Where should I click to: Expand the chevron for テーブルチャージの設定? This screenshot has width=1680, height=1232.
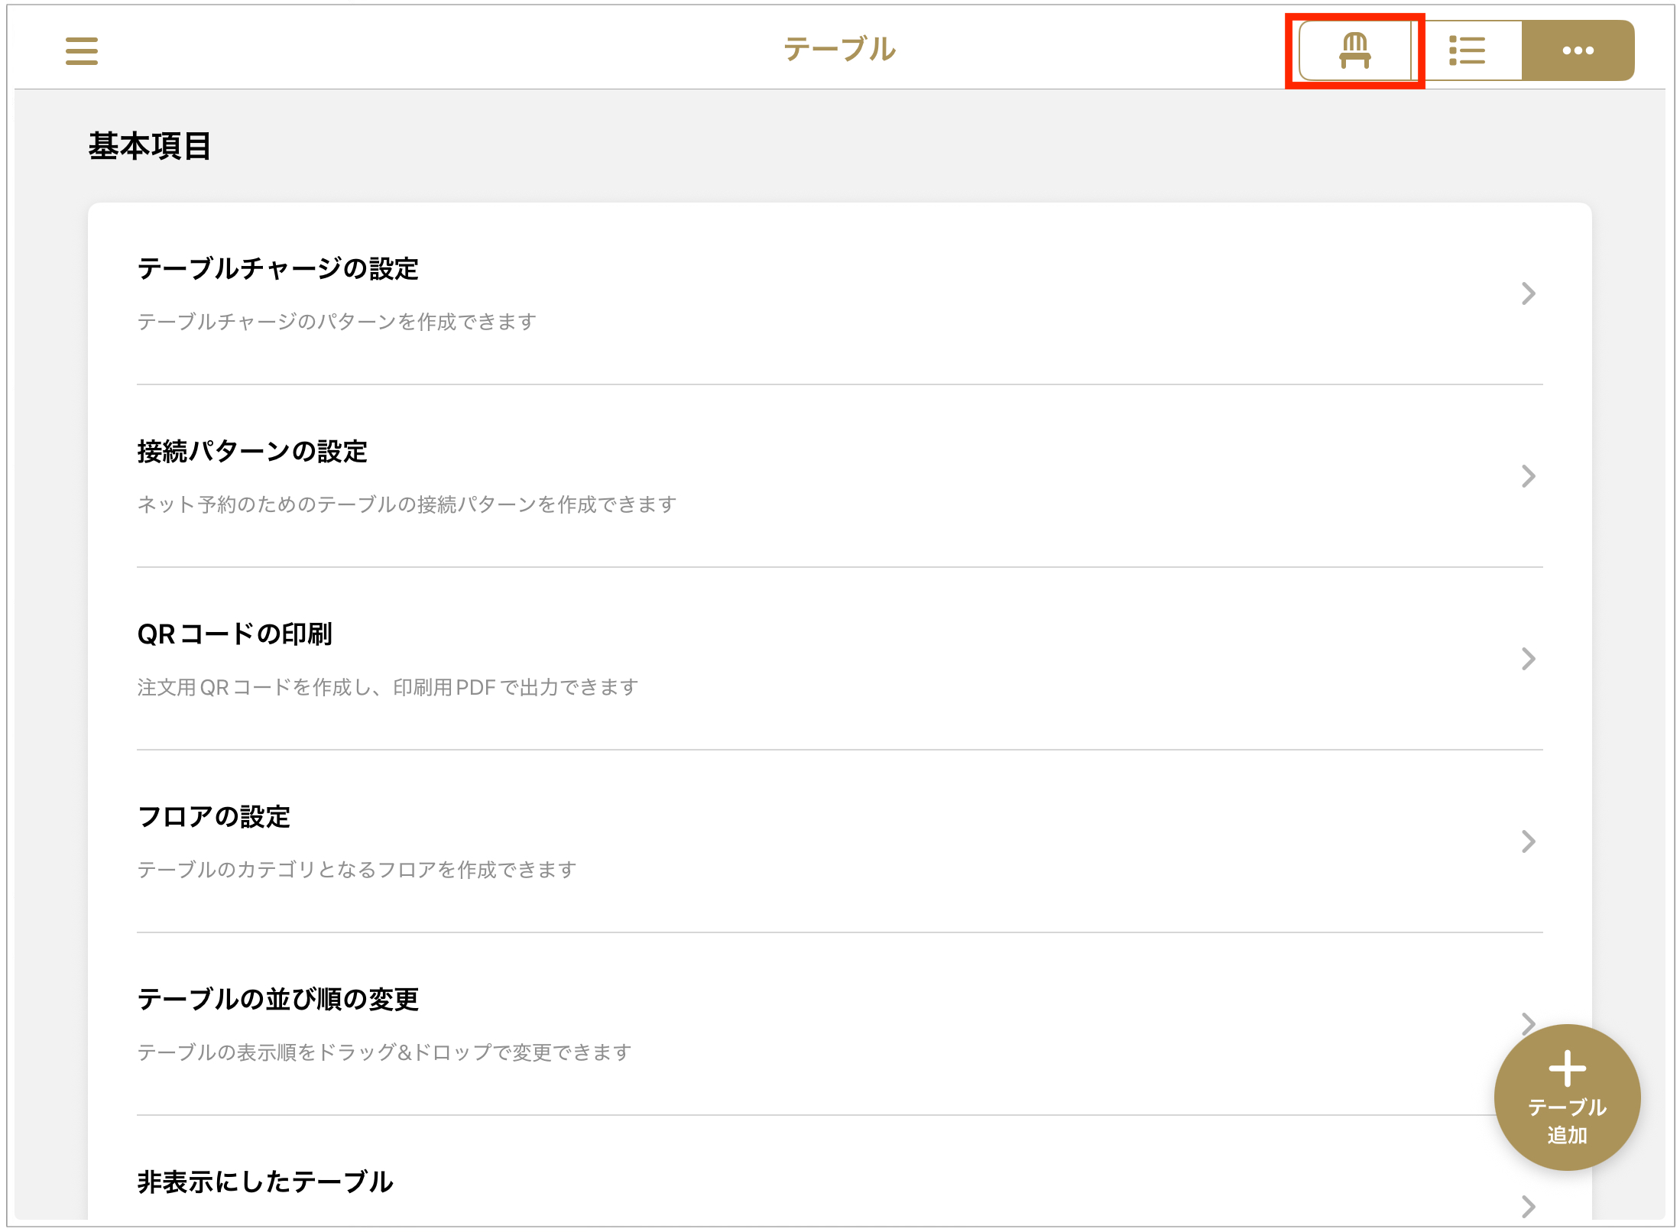pos(1528,293)
